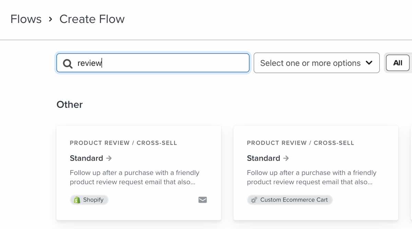The width and height of the screenshot is (412, 229).
Task: Click the Shopify integration tag label
Action: pyautogui.click(x=93, y=200)
